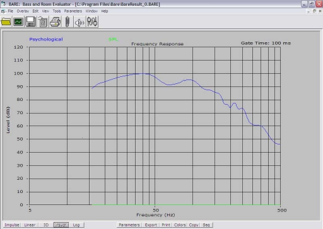Viewport: 323px width, 229px height.
Task: Open a file with the yellow folder icon
Action: (x=6, y=22)
